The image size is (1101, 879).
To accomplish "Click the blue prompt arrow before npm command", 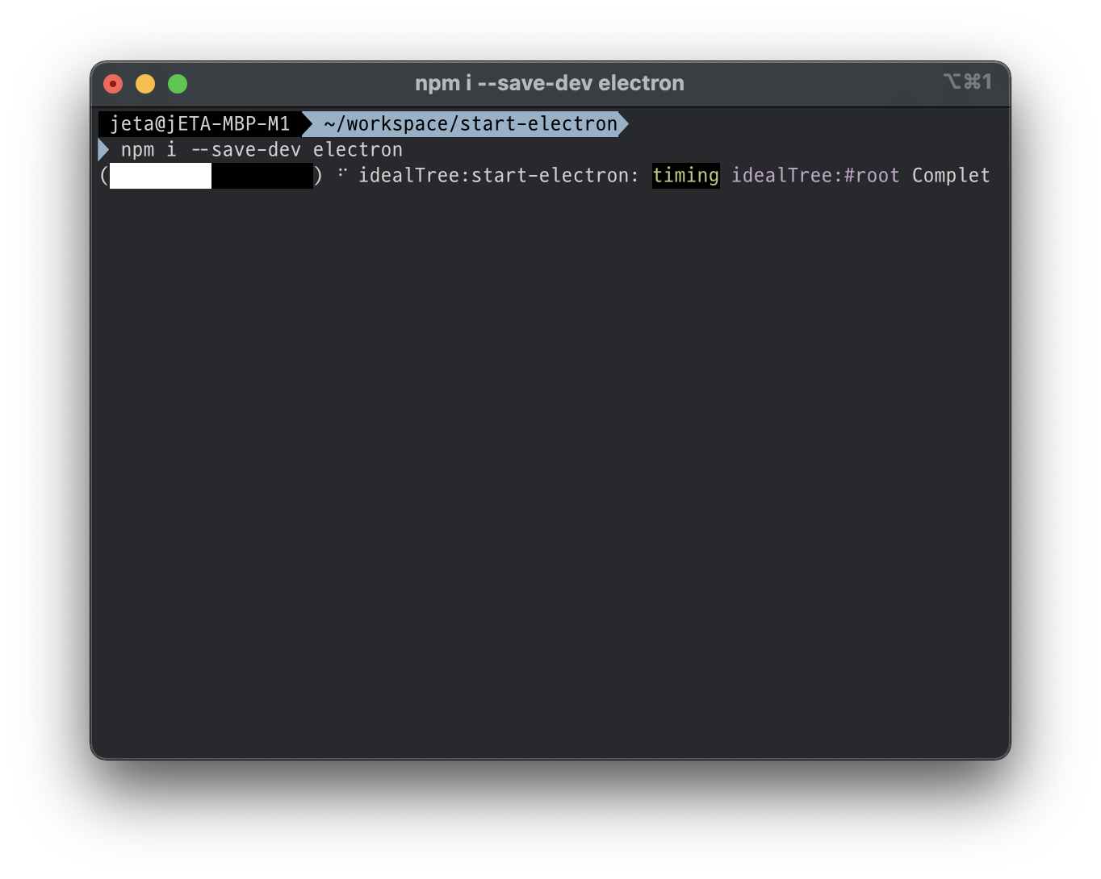I will tap(103, 150).
